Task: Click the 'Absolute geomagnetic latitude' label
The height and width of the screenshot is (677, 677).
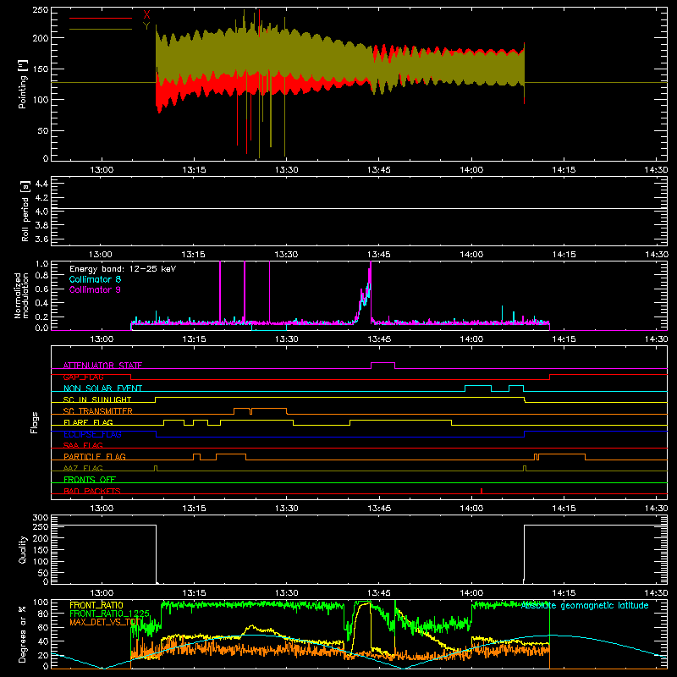Action: click(585, 606)
